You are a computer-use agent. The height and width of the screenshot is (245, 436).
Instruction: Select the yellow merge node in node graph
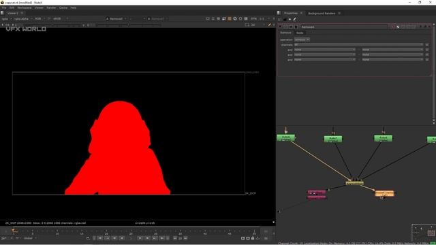(x=354, y=183)
